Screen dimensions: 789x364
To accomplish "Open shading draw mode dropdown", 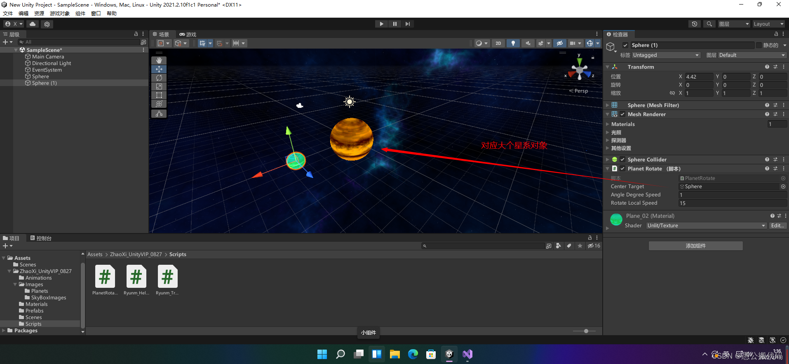I will (x=481, y=43).
